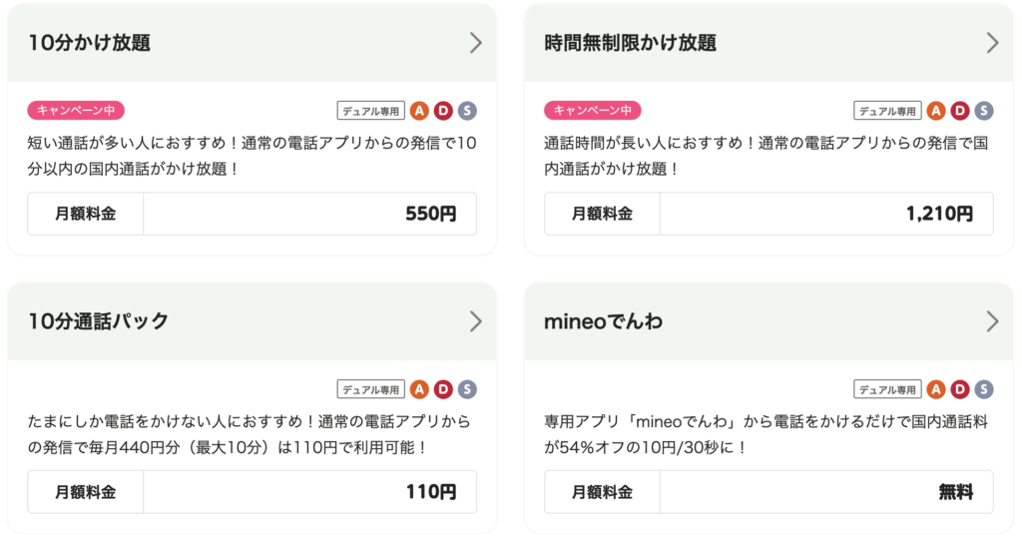Open 時間無制限かけ放題 via its chevron arrow
Viewport: 1022px width, 541px height.
(992, 43)
